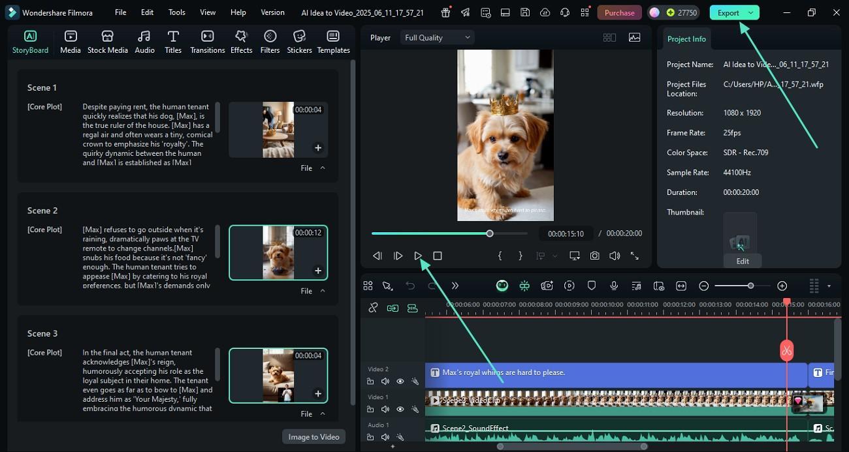Expand the Scene 3 File chevron
Screen dimensions: 849x452
tap(323, 414)
